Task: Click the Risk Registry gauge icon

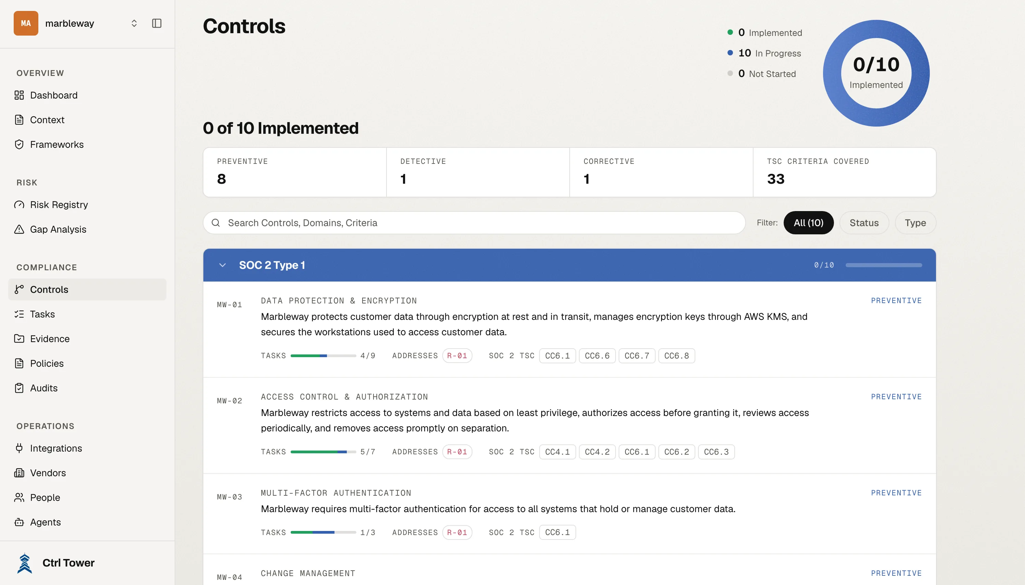Action: [x=19, y=205]
